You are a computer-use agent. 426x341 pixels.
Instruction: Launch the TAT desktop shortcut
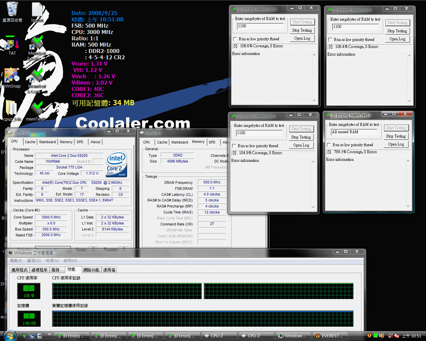pos(12,45)
